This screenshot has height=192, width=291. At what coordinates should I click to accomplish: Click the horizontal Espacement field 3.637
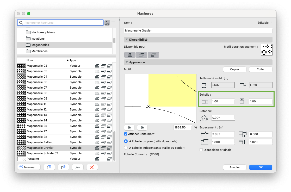223,134
